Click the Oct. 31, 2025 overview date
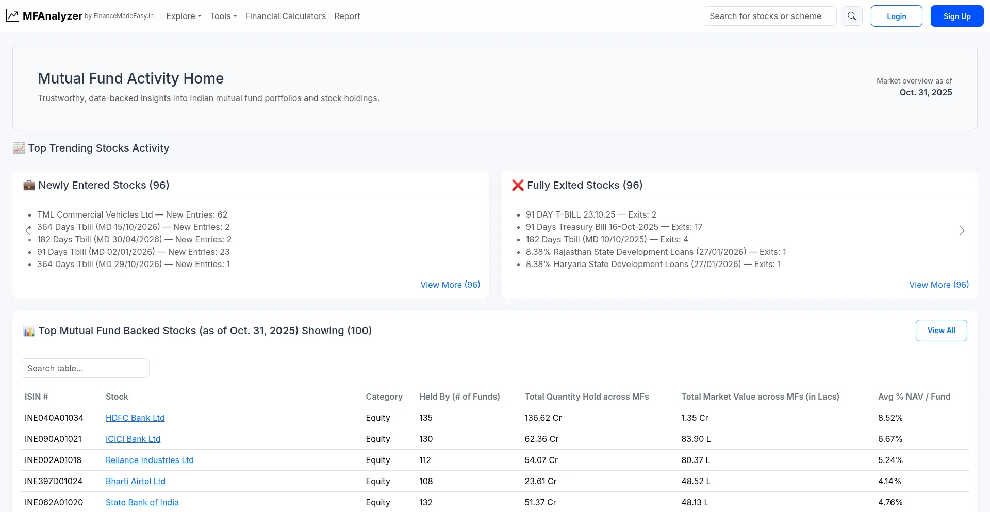 pos(926,92)
